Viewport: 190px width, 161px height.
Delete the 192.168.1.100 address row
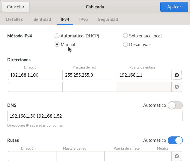point(177,75)
